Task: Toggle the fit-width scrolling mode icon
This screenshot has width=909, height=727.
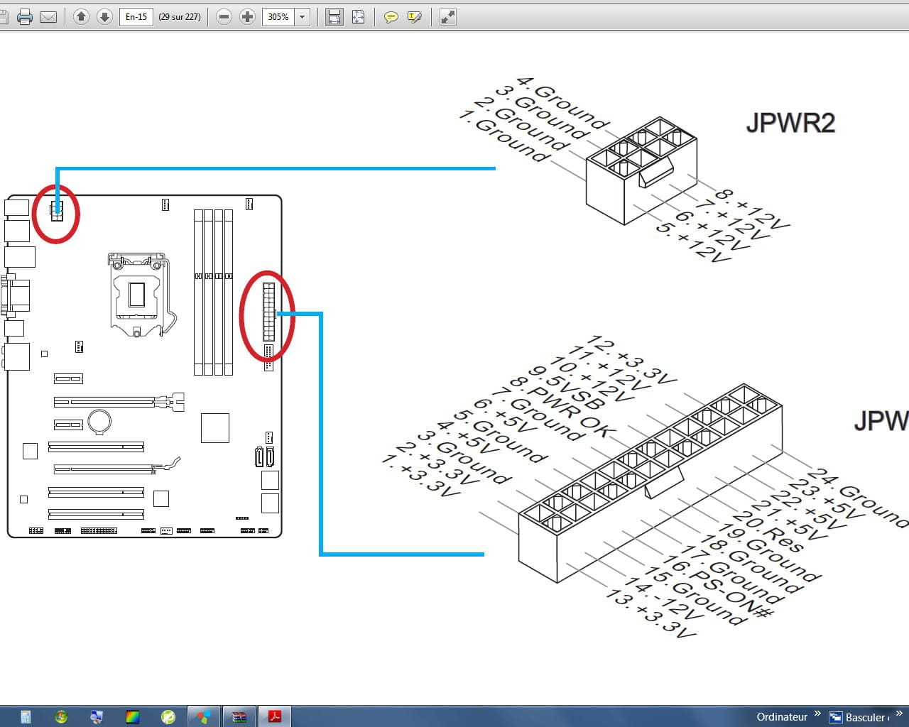Action: pos(334,17)
